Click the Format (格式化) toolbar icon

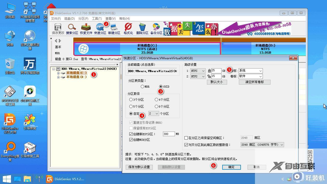pyautogui.click(x=128, y=29)
